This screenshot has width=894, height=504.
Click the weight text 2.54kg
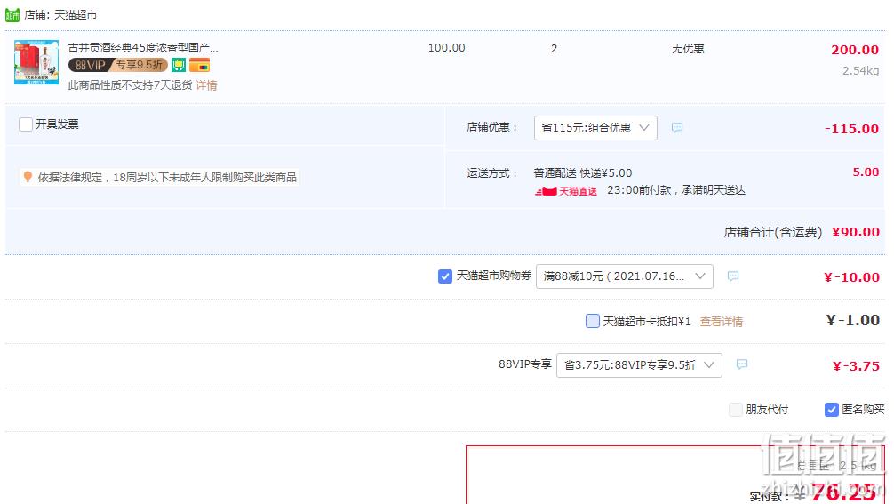coord(860,71)
